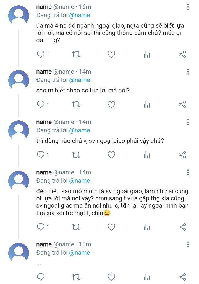Like the 10m tweet containing only '...'
This screenshot has height=284, width=199.
(111, 277)
